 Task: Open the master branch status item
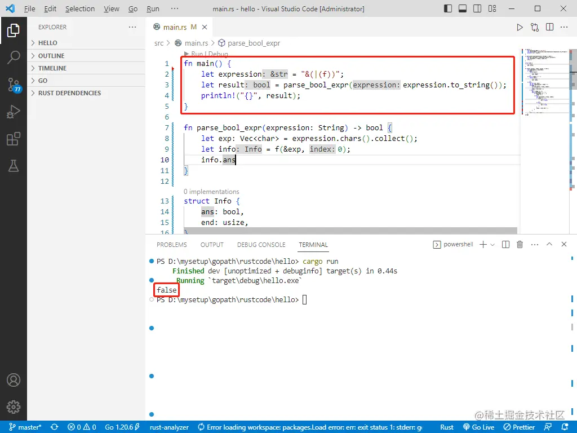tap(25, 427)
